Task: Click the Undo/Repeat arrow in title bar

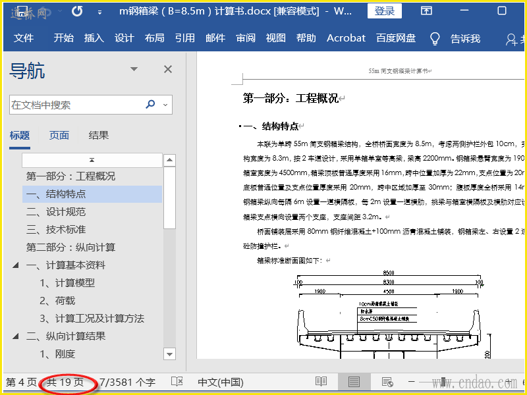Action: point(77,11)
